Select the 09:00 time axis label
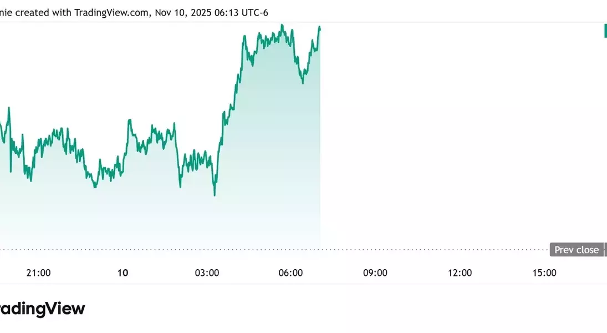 pyautogui.click(x=375, y=273)
